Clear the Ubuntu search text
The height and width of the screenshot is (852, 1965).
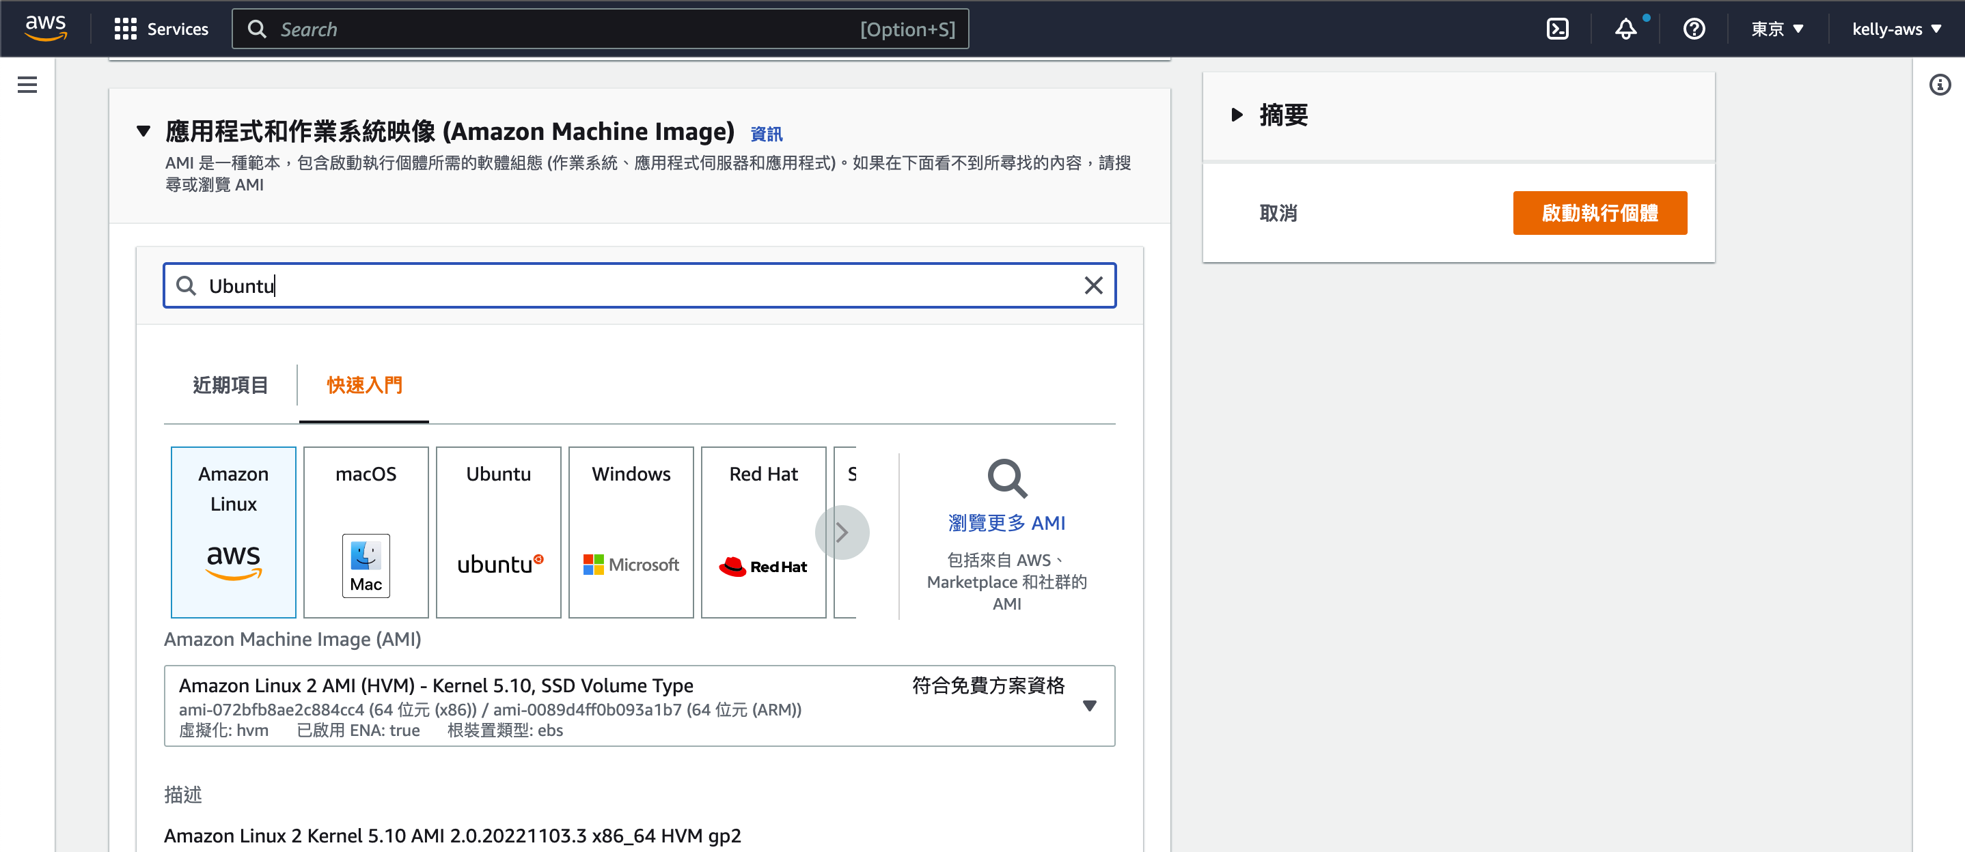point(1093,286)
